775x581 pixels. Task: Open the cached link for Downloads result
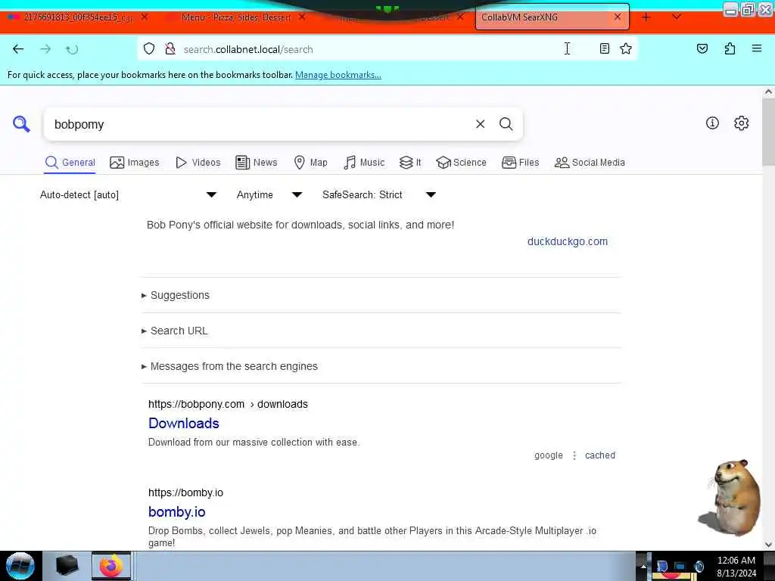click(600, 455)
